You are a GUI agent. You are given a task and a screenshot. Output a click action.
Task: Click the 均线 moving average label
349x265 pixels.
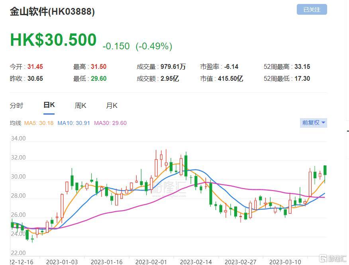pos(16,123)
